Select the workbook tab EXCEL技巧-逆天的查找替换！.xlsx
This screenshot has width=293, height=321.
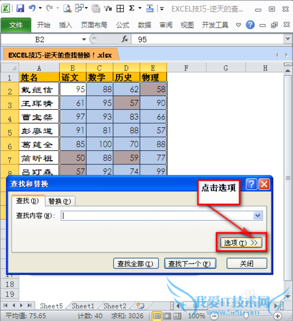[x=60, y=55]
